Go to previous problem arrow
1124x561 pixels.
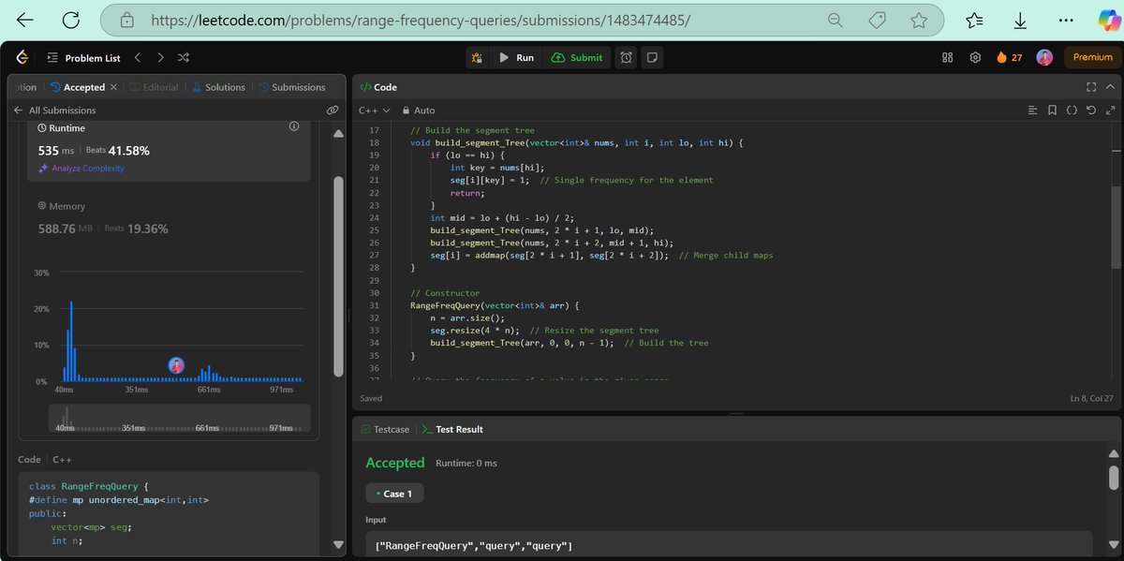(x=138, y=57)
